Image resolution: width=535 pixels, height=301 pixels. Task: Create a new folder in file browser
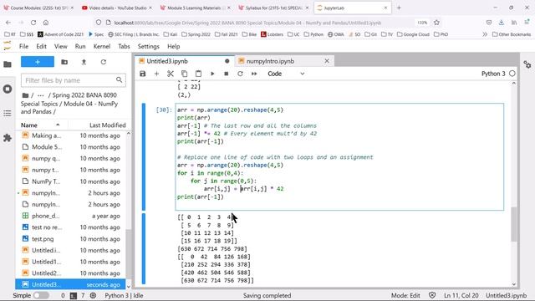coord(64,62)
